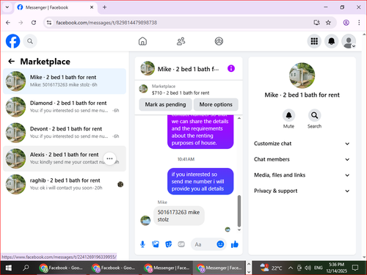Click the chat messages scrollbar thumb
Viewport: 367px width, 275px height.
click(x=239, y=211)
